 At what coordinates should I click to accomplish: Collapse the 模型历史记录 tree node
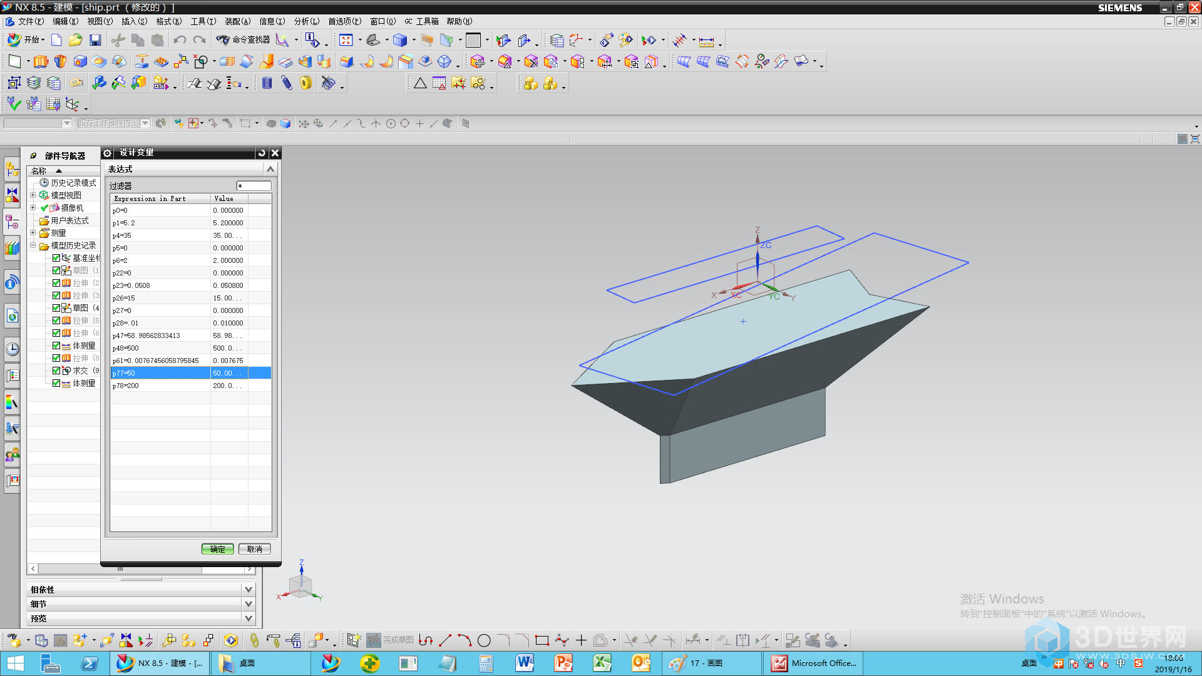33,245
